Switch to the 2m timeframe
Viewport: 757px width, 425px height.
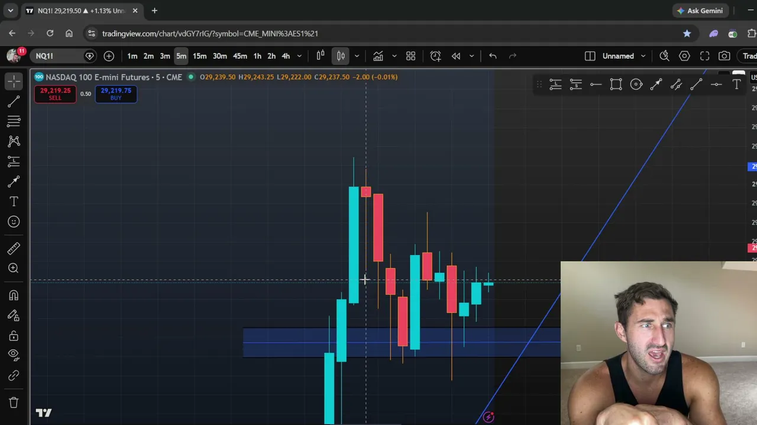pyautogui.click(x=148, y=56)
